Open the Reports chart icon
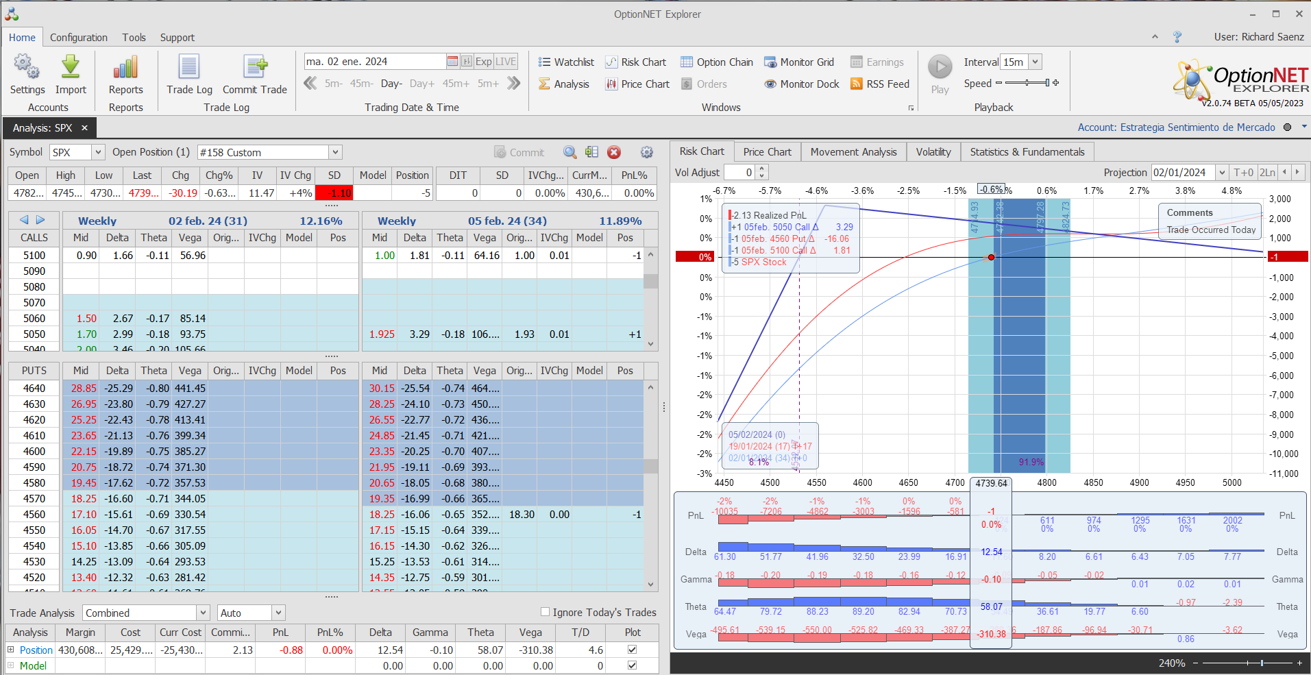Image resolution: width=1311 pixels, height=675 pixels. coord(125,67)
